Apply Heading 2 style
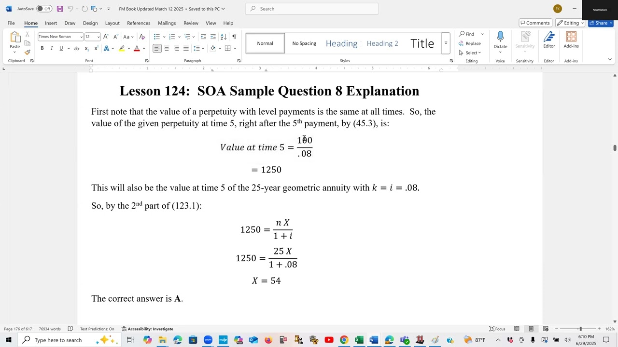Image resolution: width=618 pixels, height=347 pixels. click(382, 43)
